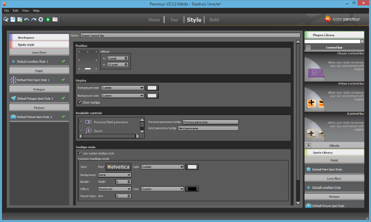
Task: Click the Background color white swatch
Action: (x=152, y=96)
